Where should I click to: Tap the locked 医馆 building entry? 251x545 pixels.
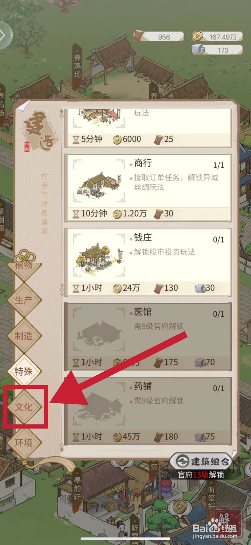pyautogui.click(x=148, y=336)
